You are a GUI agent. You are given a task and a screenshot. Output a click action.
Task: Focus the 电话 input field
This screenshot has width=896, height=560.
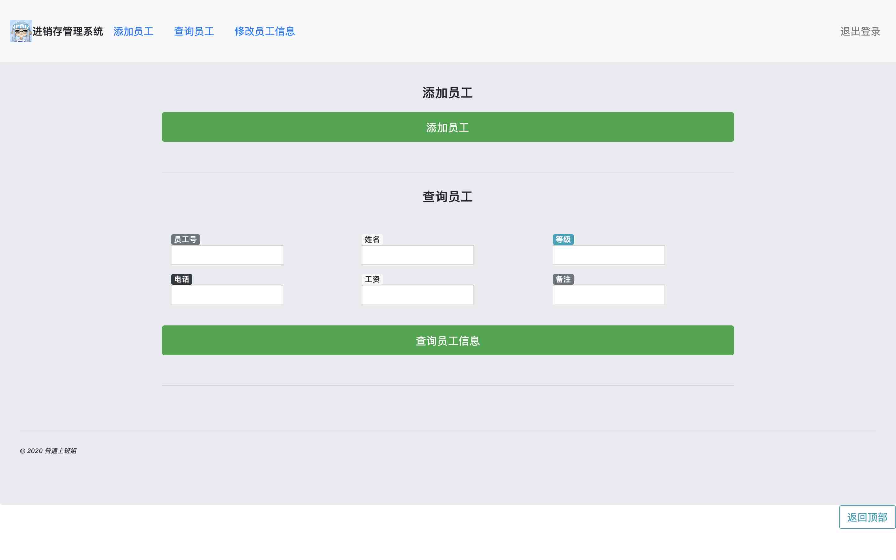click(226, 294)
